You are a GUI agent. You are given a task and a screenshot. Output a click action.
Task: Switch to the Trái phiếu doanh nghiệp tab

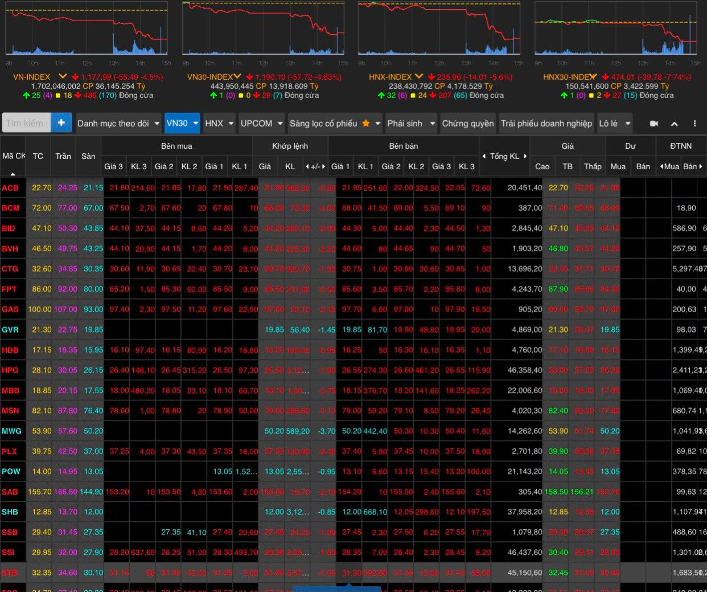pos(546,123)
